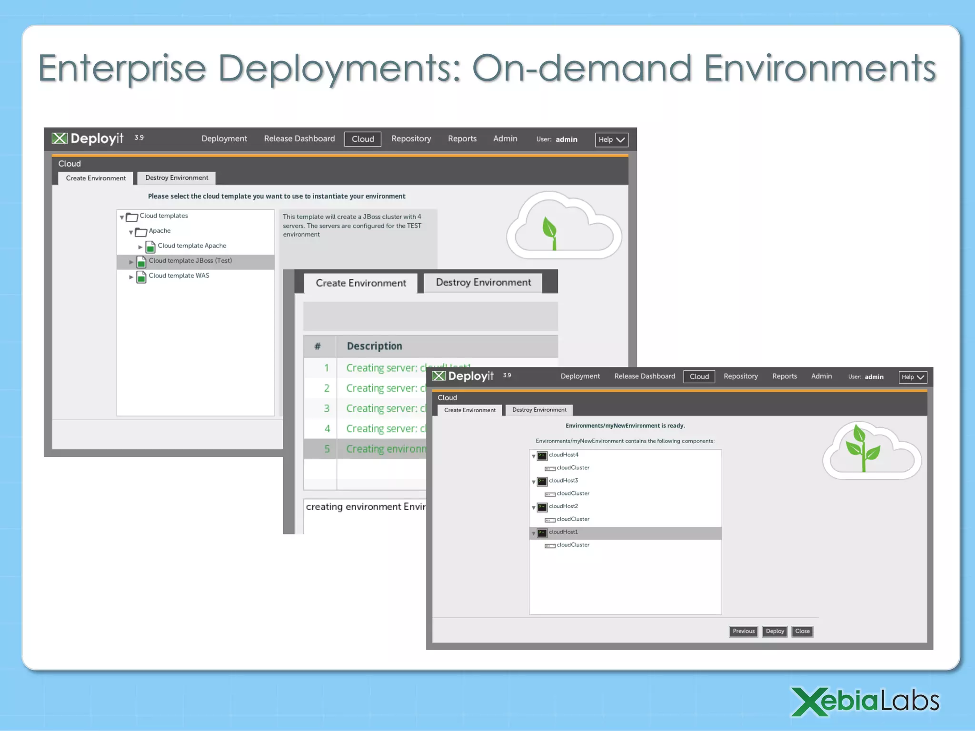Expand the Cloud template WAS node

click(131, 277)
